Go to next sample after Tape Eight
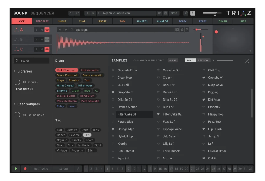This screenshot has height=181, width=265. coord(66,30)
